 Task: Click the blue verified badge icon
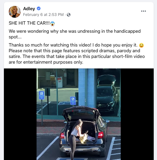(39, 8)
